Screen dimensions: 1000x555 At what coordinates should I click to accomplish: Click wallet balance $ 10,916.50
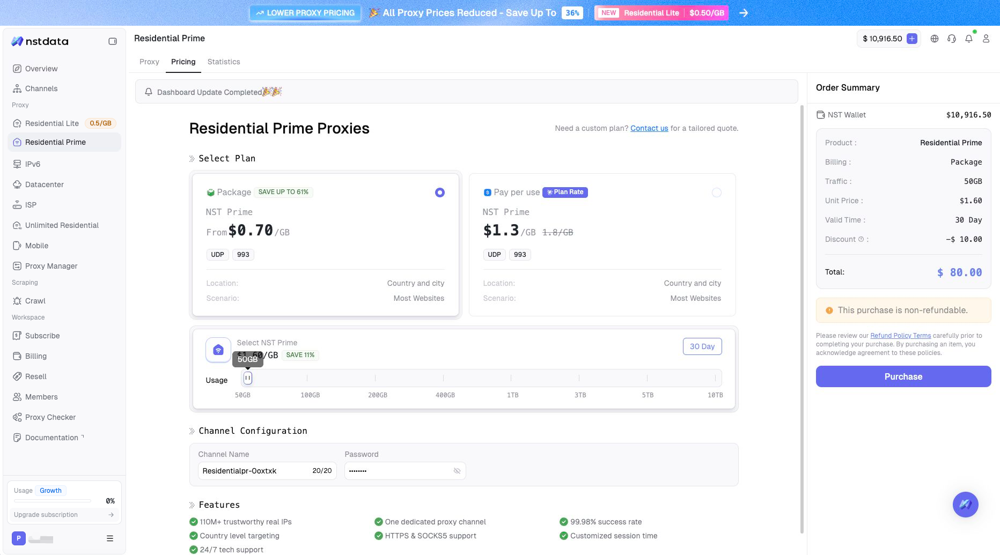pyautogui.click(x=883, y=39)
